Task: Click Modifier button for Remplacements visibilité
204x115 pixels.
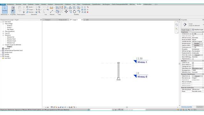Action: click(x=197, y=43)
